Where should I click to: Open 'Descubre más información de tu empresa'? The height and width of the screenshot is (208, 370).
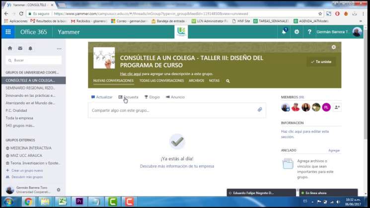click(177, 166)
